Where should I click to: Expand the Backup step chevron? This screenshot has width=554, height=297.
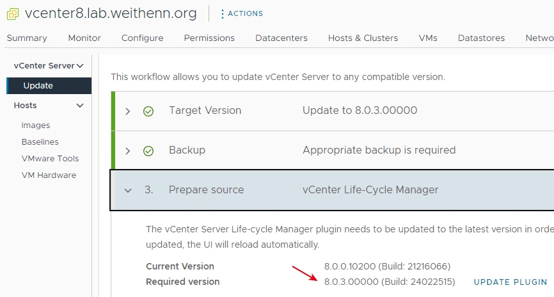pyautogui.click(x=128, y=151)
